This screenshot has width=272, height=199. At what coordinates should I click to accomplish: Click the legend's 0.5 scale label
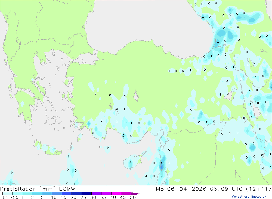15,197
